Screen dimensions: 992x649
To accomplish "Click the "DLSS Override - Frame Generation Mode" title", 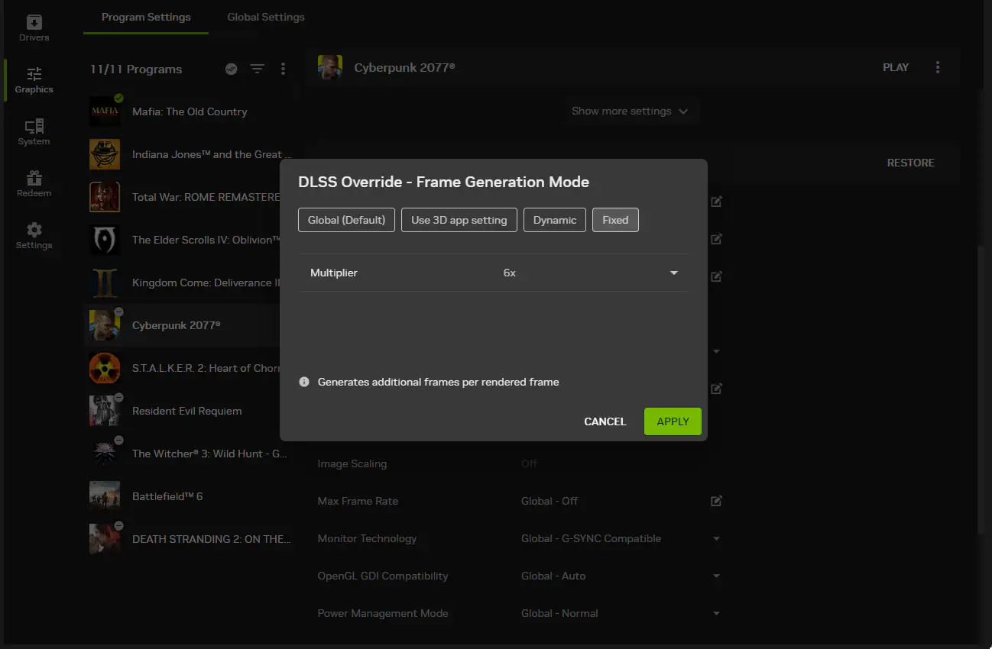I will coord(444,182).
